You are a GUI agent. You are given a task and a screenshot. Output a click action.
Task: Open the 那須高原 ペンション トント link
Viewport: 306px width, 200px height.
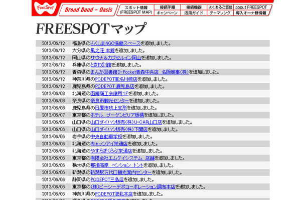[117, 166]
